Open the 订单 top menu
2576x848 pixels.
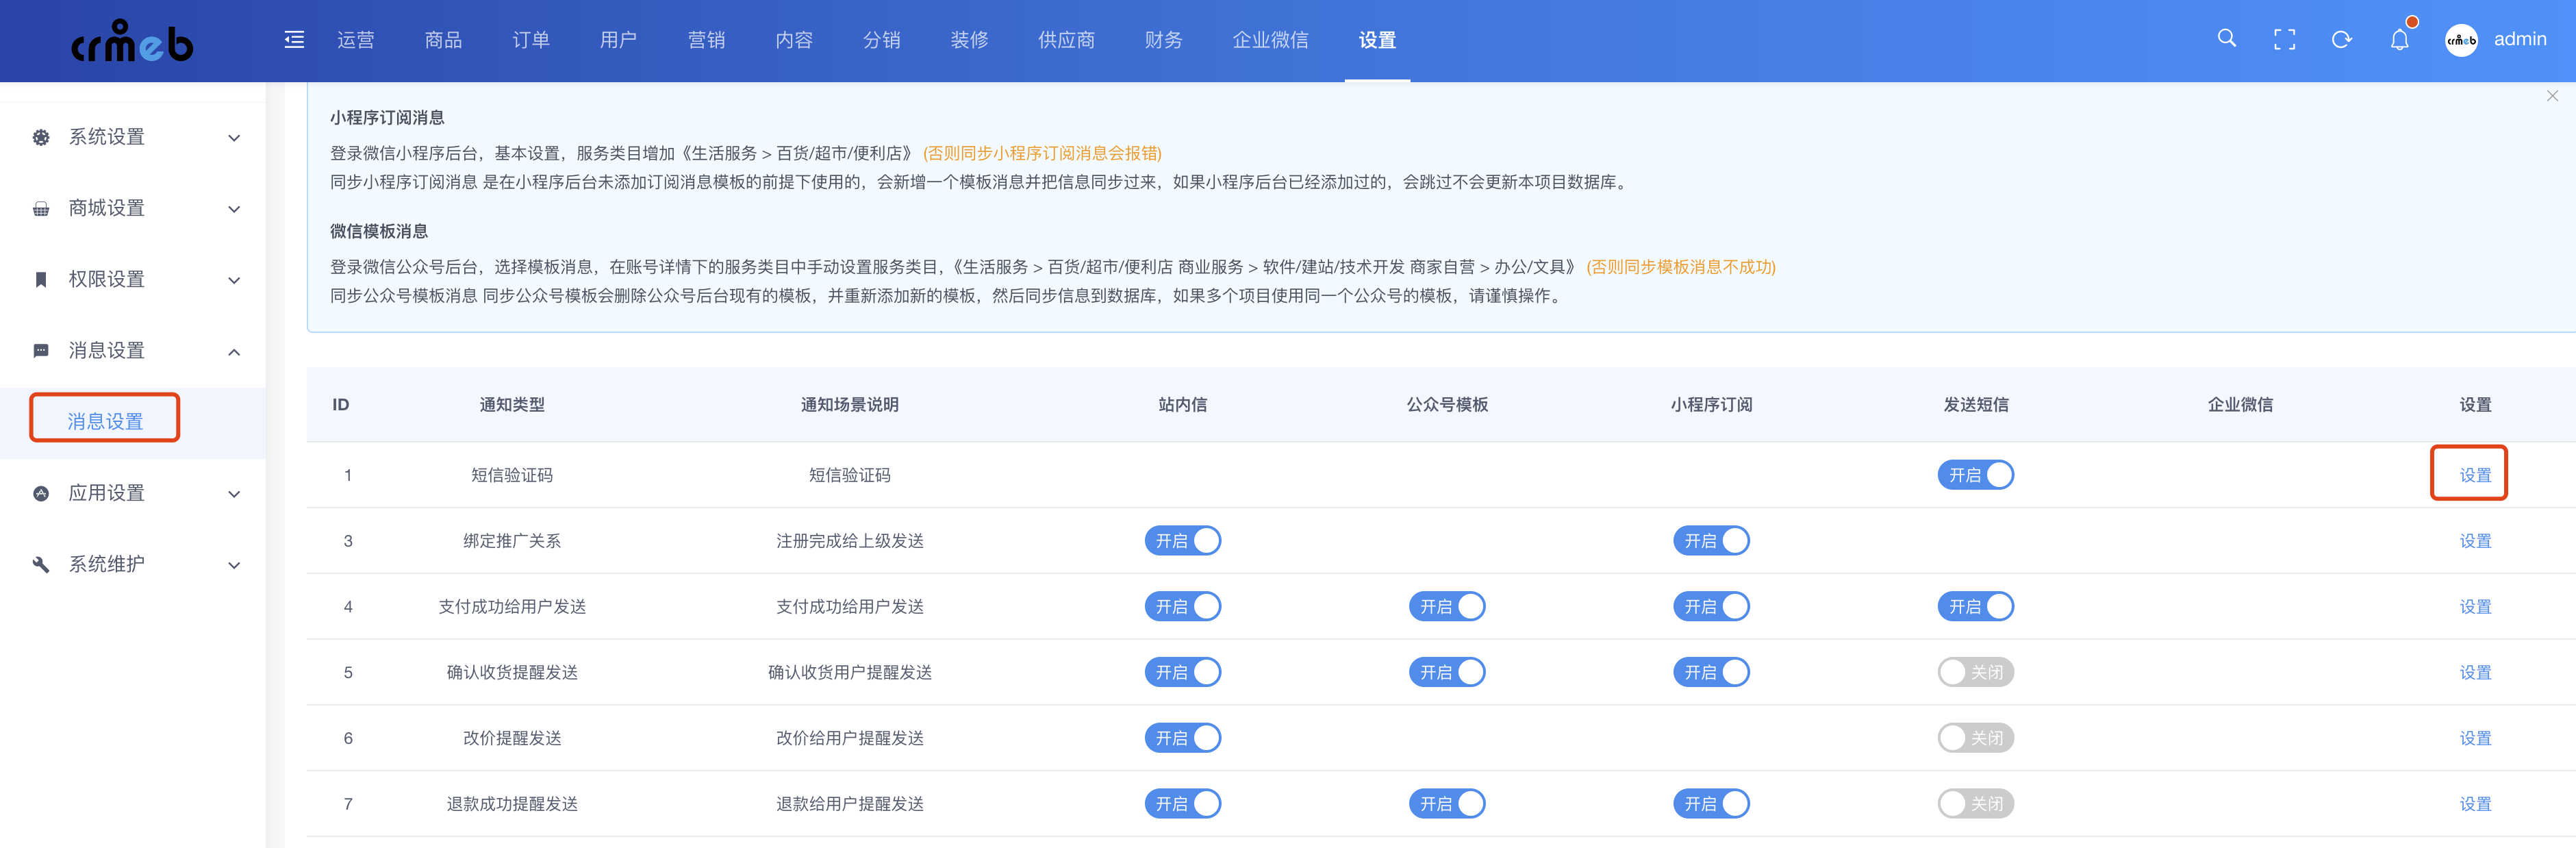point(531,40)
